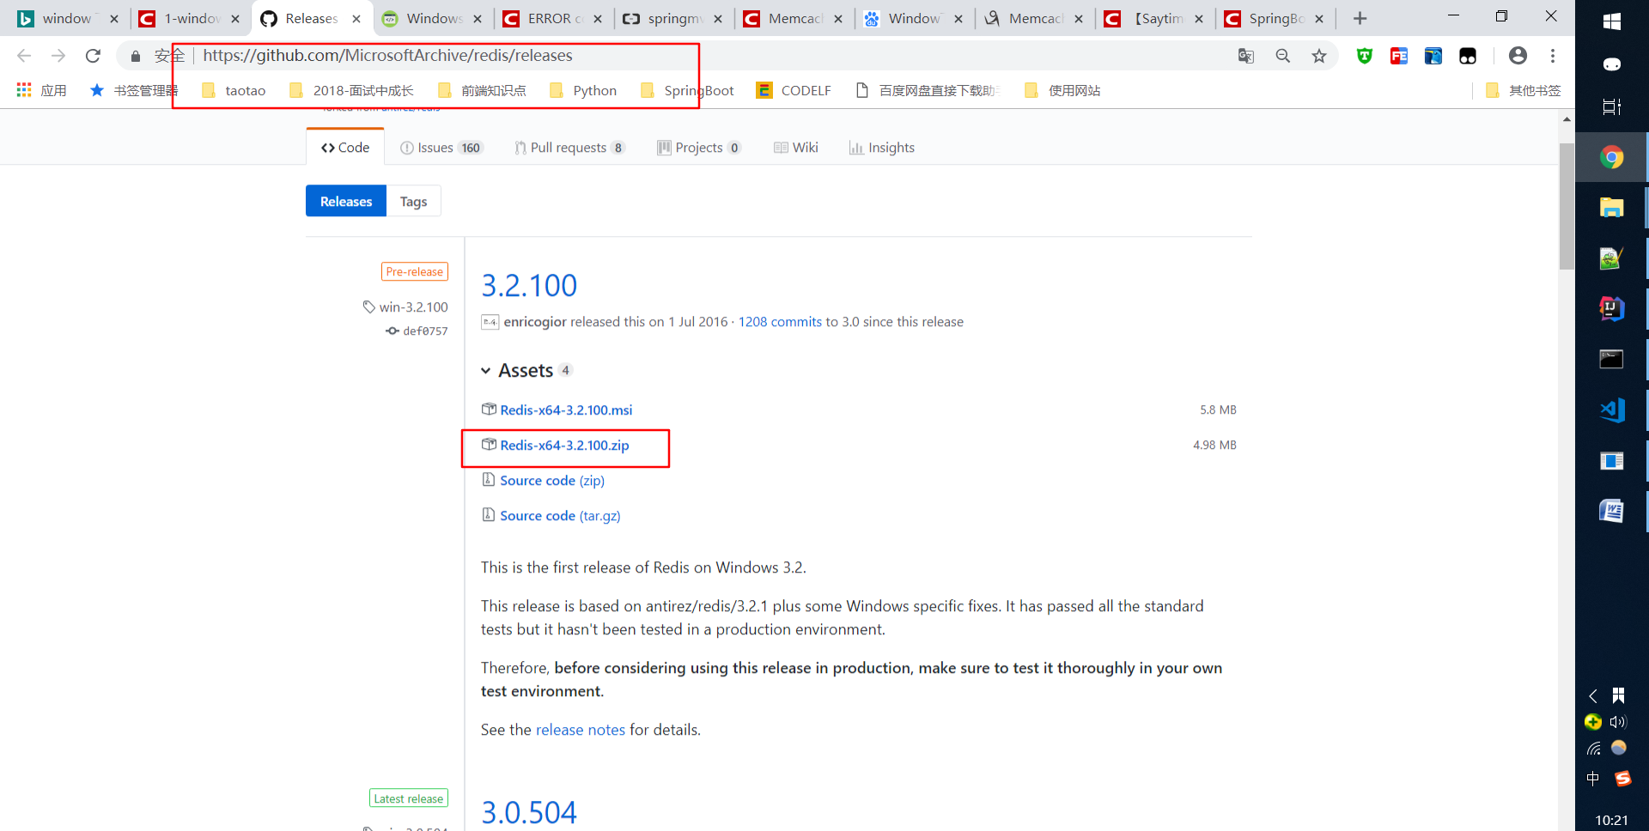Click the Latest release label
Screen dimensions: 1649x831
(x=409, y=798)
